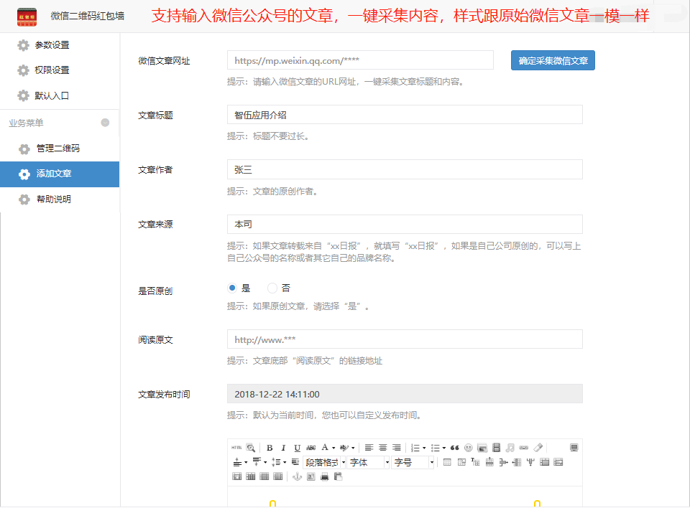690x508 pixels.
Task: Insert an image via picture icon
Action: pyautogui.click(x=482, y=448)
